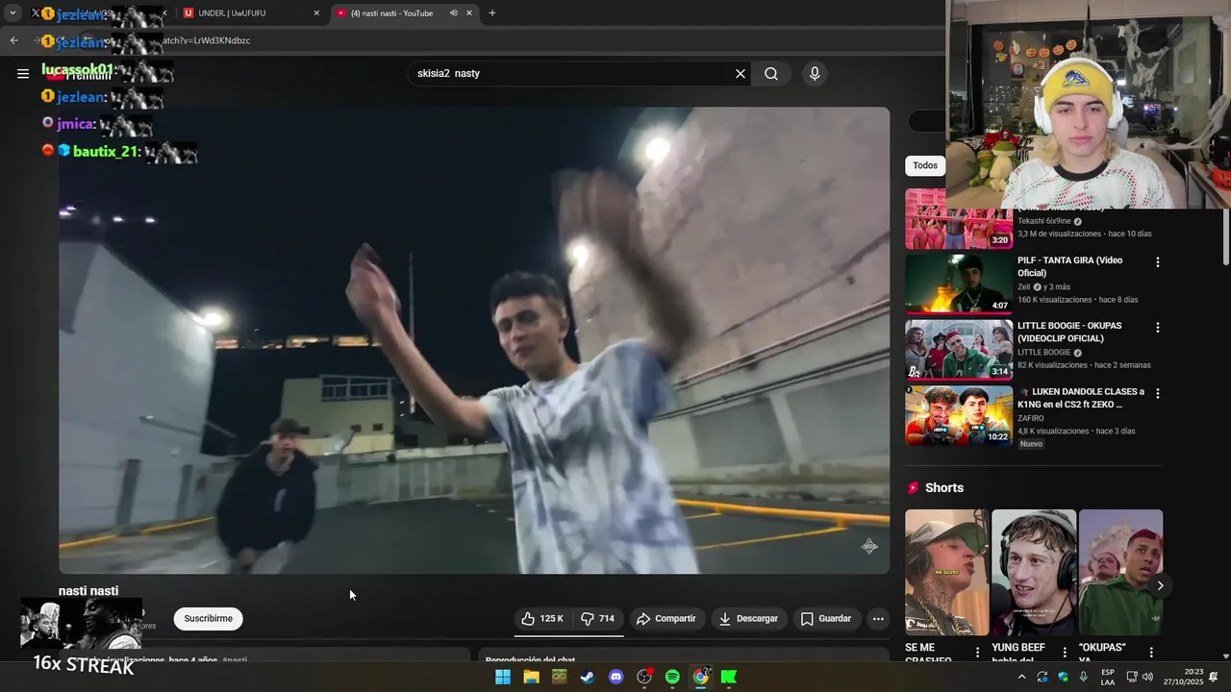This screenshot has width=1231, height=692.
Task: Click into the 'skisia2 nasty' search field
Action: 572,74
